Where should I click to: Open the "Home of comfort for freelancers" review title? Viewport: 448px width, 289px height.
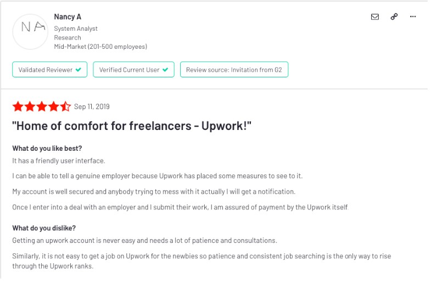click(x=132, y=126)
